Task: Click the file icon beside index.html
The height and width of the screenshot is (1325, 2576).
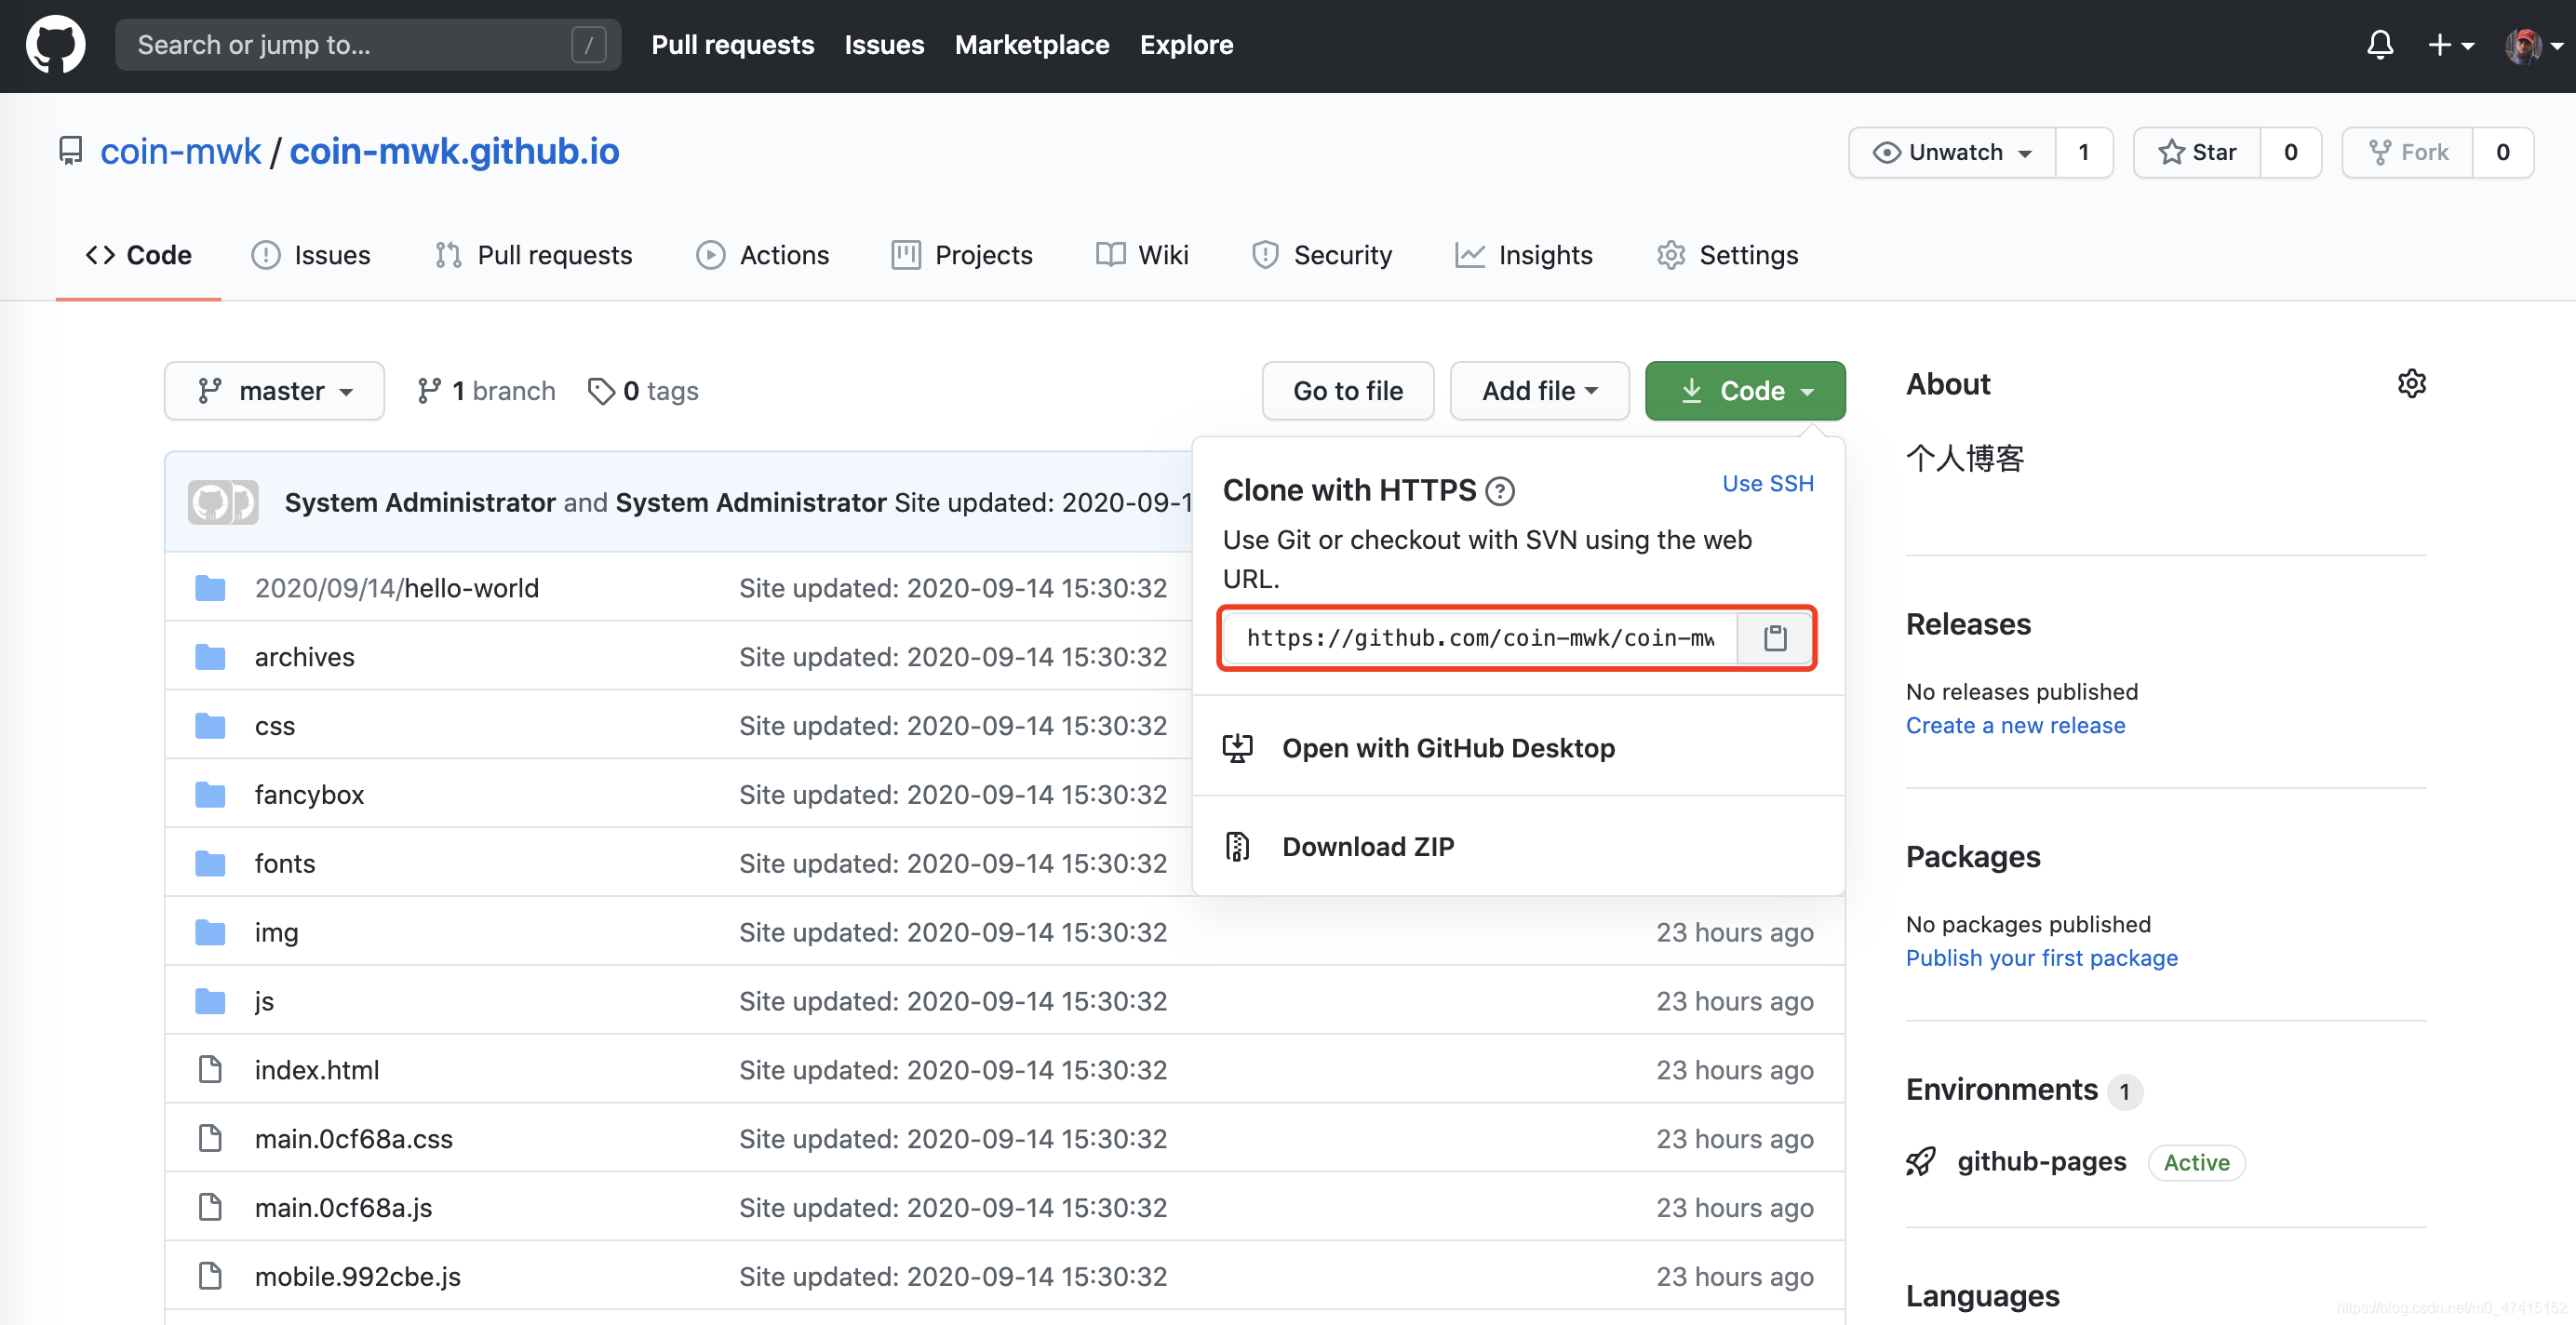Action: click(210, 1070)
